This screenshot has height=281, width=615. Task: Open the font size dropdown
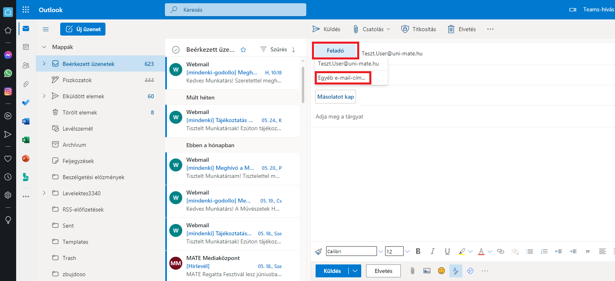click(x=407, y=251)
